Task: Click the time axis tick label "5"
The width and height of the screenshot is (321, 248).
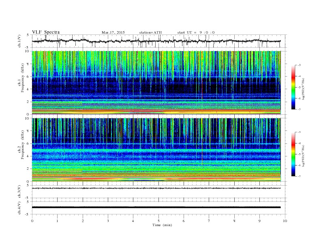Action: point(158,221)
